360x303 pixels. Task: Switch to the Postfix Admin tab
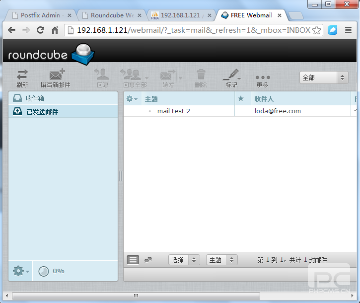tap(40, 15)
